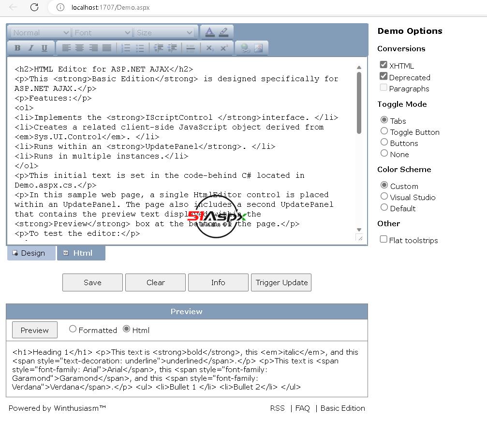Click the Info button
This screenshot has height=448, width=487.
click(x=218, y=283)
